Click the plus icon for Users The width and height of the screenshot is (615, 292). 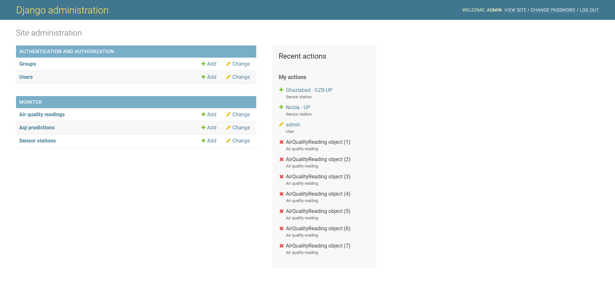click(203, 77)
